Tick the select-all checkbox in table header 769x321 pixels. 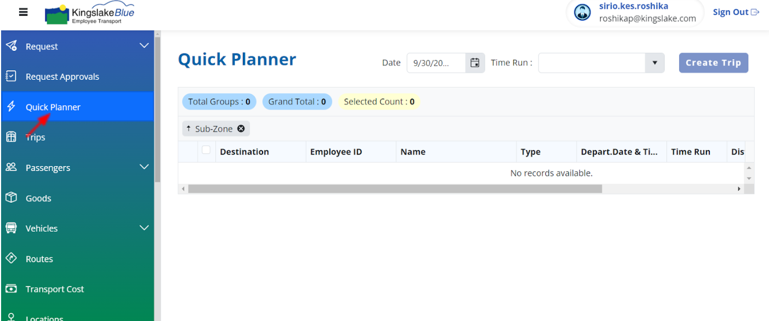pyautogui.click(x=206, y=150)
